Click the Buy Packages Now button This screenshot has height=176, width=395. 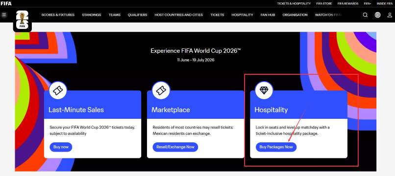pos(276,147)
